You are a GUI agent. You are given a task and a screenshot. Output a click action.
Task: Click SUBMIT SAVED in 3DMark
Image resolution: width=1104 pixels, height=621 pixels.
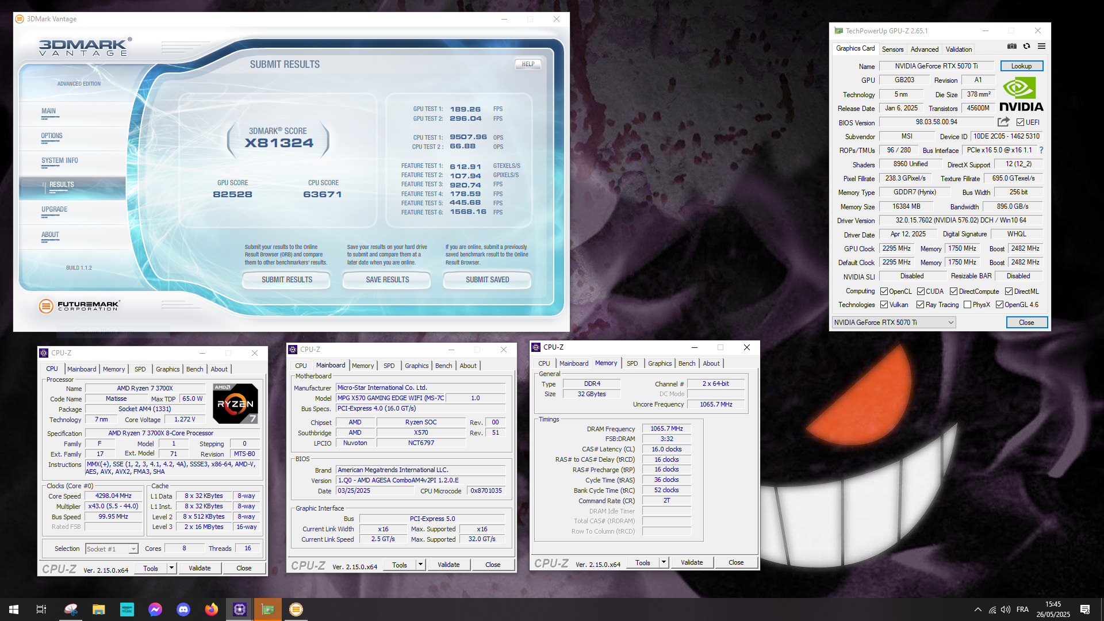487,280
